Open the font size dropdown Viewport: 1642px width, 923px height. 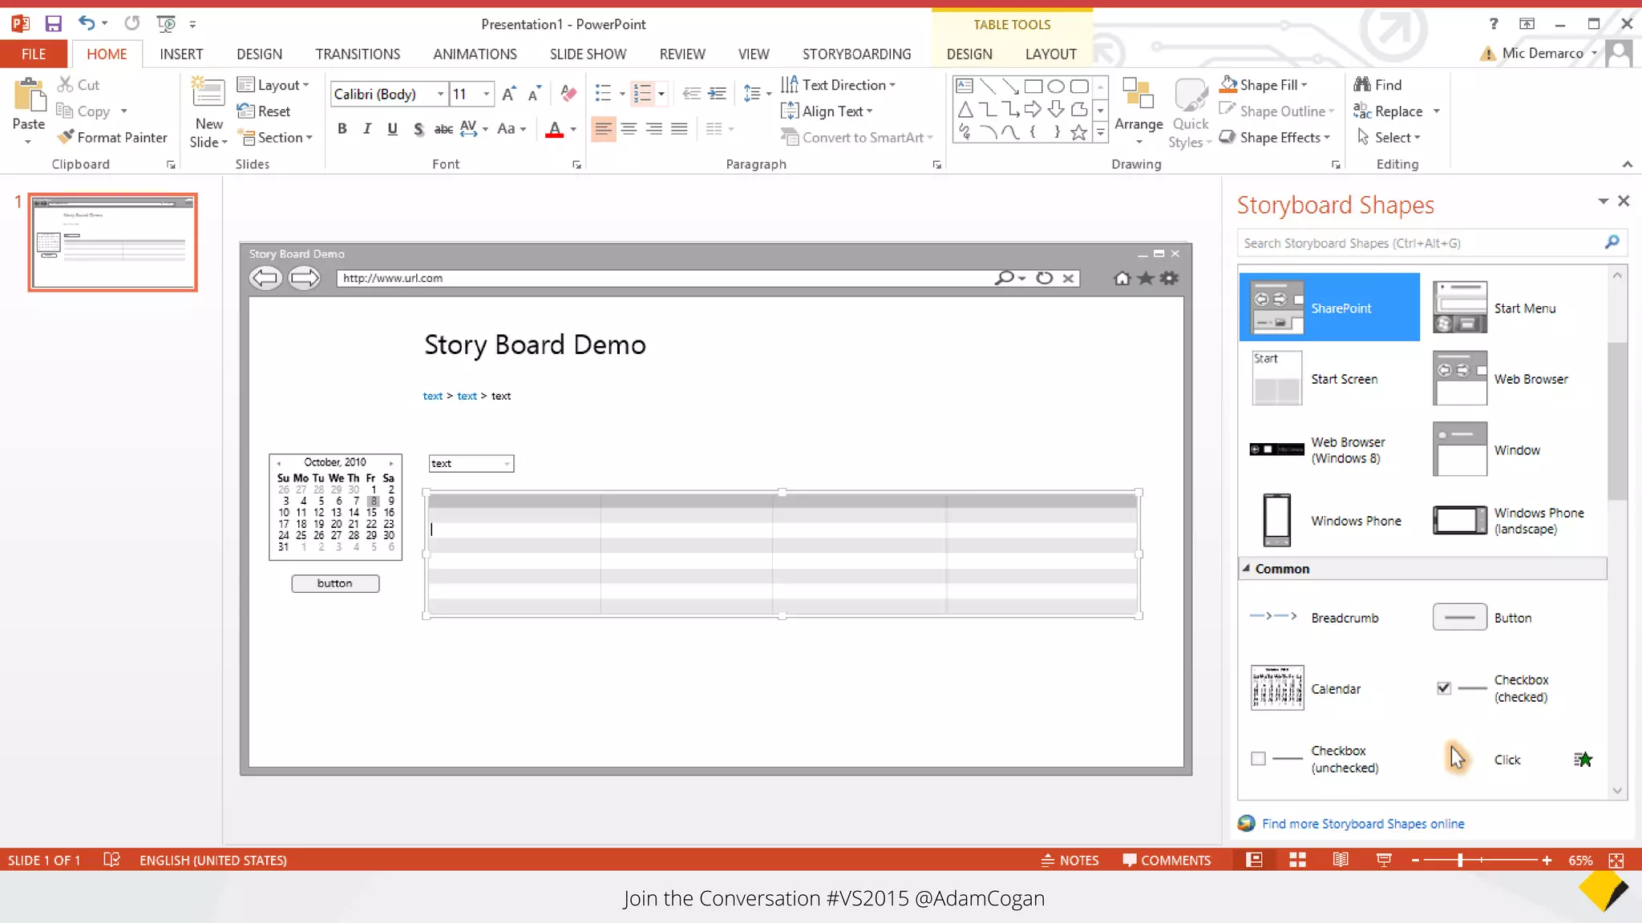(x=486, y=94)
